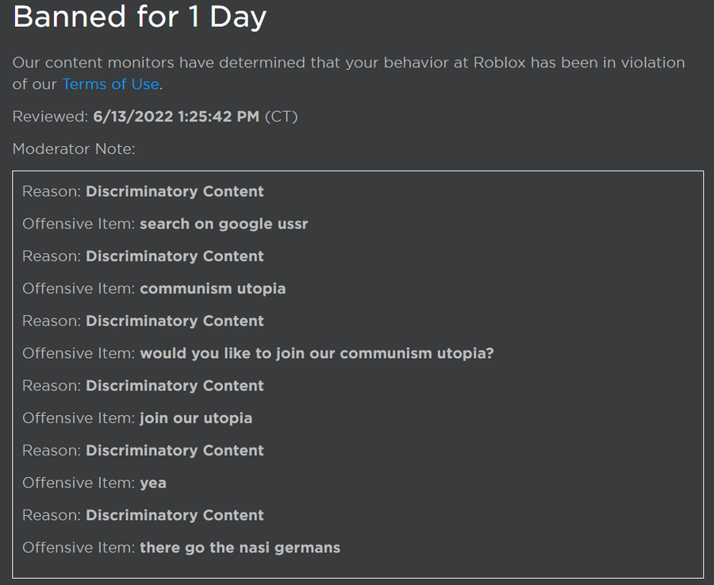Click the fifth 'Discriminatory Content' reason line
The height and width of the screenshot is (585, 714).
(175, 450)
